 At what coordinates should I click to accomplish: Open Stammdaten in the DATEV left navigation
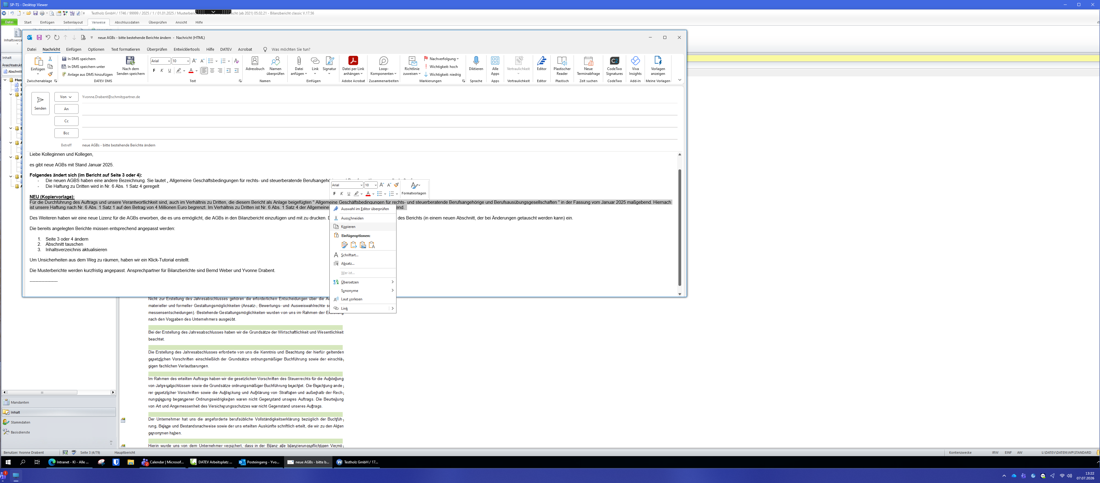tap(59, 422)
